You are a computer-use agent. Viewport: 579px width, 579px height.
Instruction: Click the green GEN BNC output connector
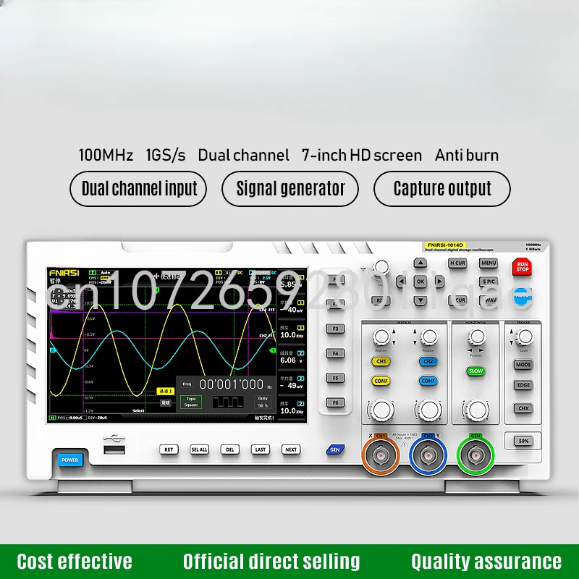pyautogui.click(x=476, y=455)
